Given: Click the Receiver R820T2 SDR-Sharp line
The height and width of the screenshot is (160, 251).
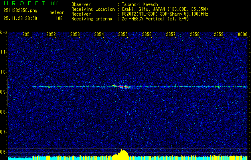Looking at the screenshot, I should (165, 14).
